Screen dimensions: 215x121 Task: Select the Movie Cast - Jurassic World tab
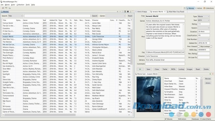pos(146,74)
